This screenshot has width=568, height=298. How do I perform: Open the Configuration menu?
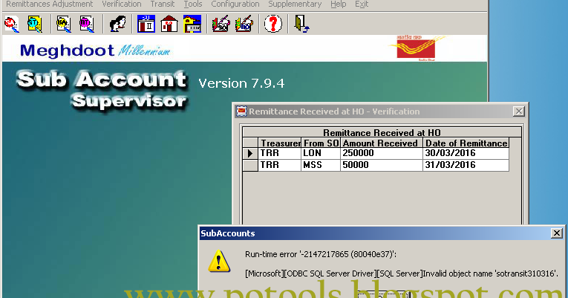tap(235, 4)
